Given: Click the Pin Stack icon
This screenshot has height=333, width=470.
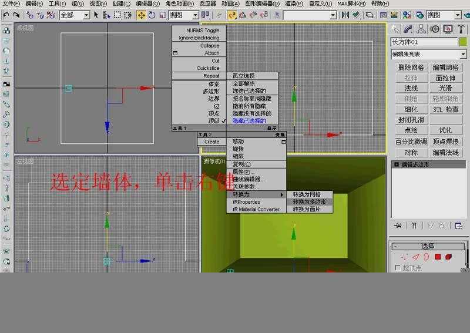Looking at the screenshot, I should tap(398, 226).
